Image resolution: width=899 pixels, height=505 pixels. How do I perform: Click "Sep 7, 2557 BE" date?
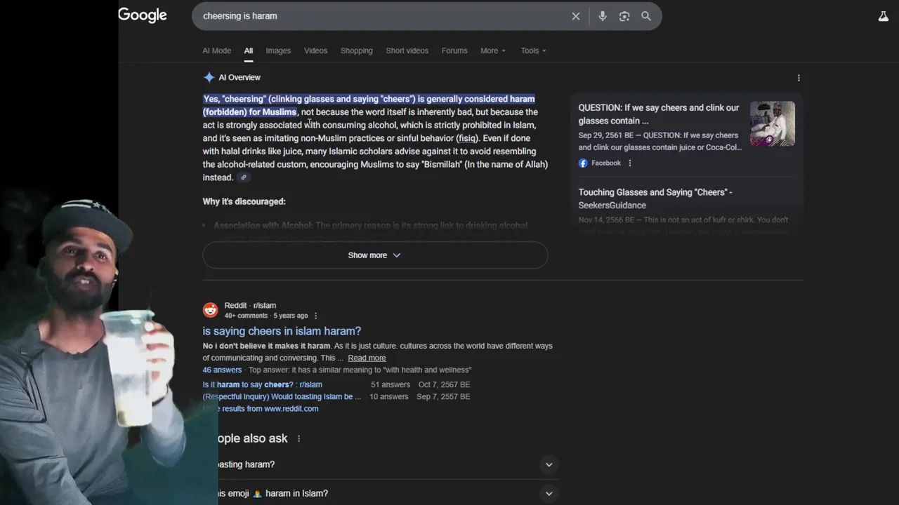tap(443, 396)
